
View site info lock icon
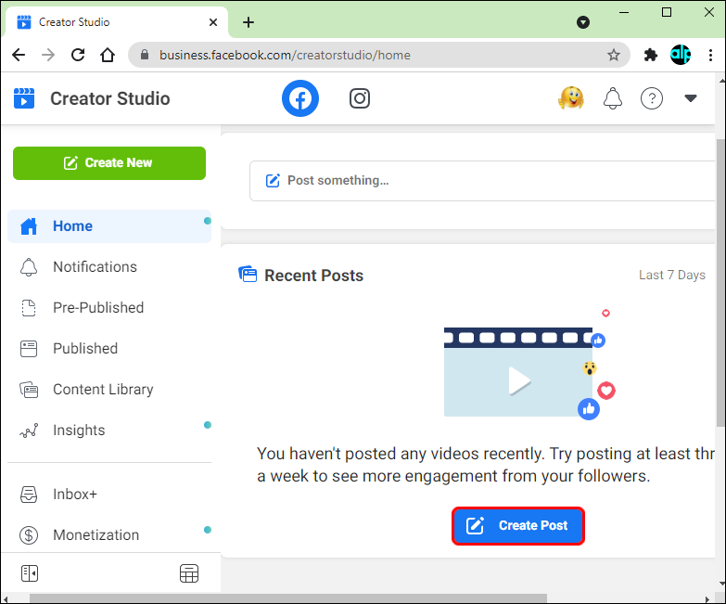pyautogui.click(x=145, y=55)
